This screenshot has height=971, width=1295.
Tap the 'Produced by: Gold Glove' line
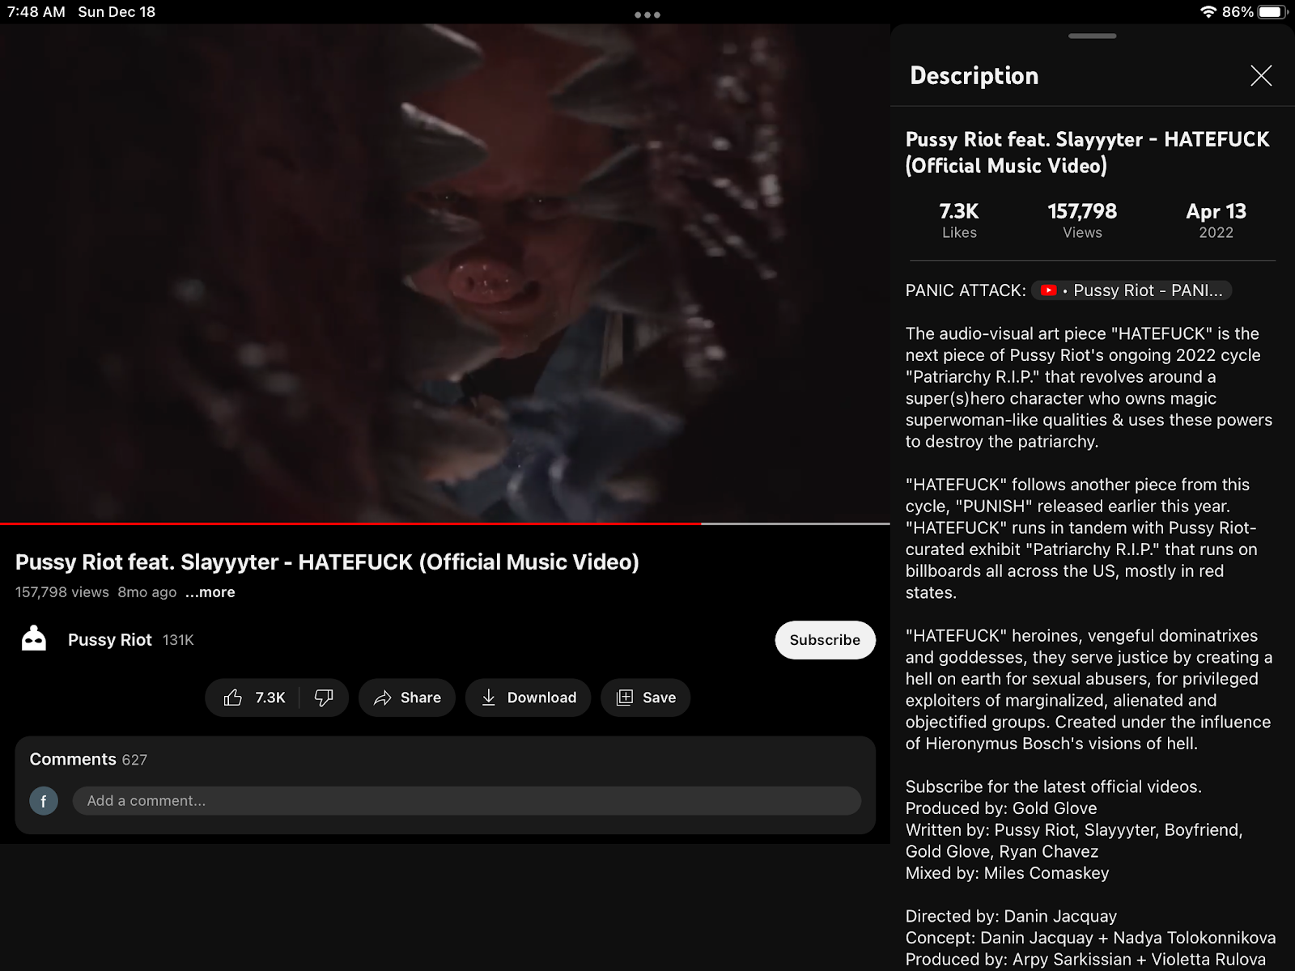[1001, 808]
